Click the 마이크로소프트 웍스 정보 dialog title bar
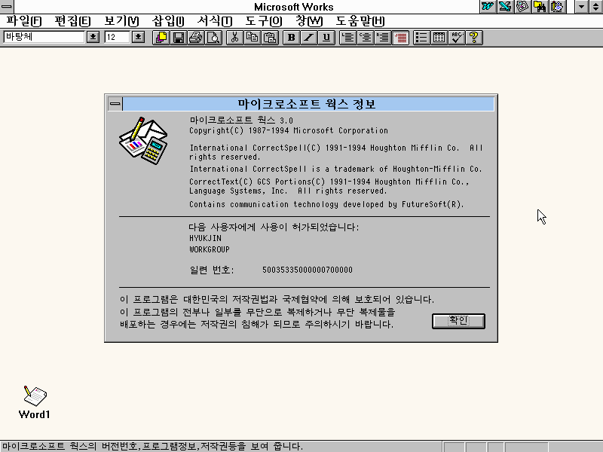The image size is (603, 452). (307, 104)
